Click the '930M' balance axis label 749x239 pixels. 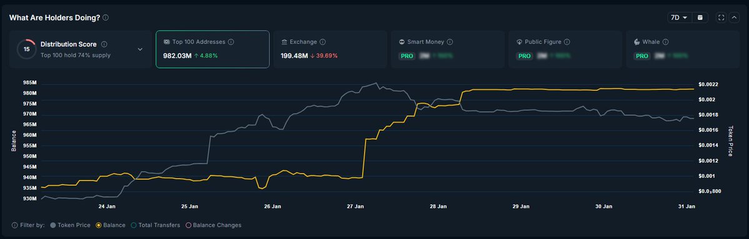click(29, 198)
